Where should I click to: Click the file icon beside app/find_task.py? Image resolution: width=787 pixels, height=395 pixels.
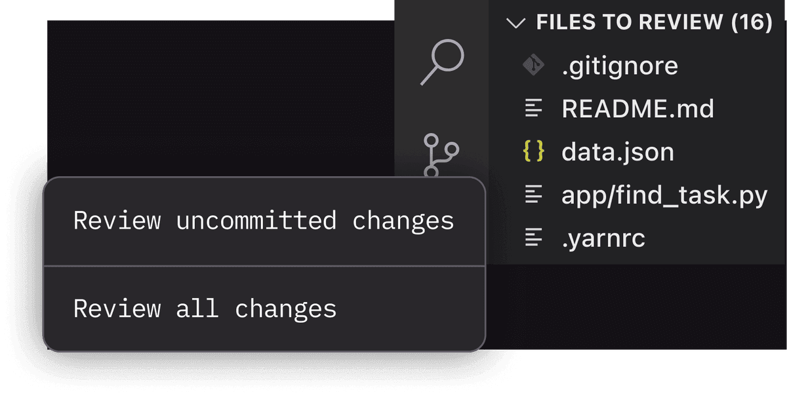[534, 195]
